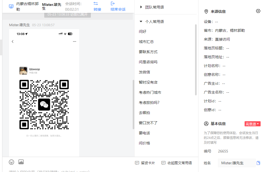This screenshot has height=172, width=263.
Task: Select the 考虑旅拍吗? quick phrase
Action: [x=149, y=103]
